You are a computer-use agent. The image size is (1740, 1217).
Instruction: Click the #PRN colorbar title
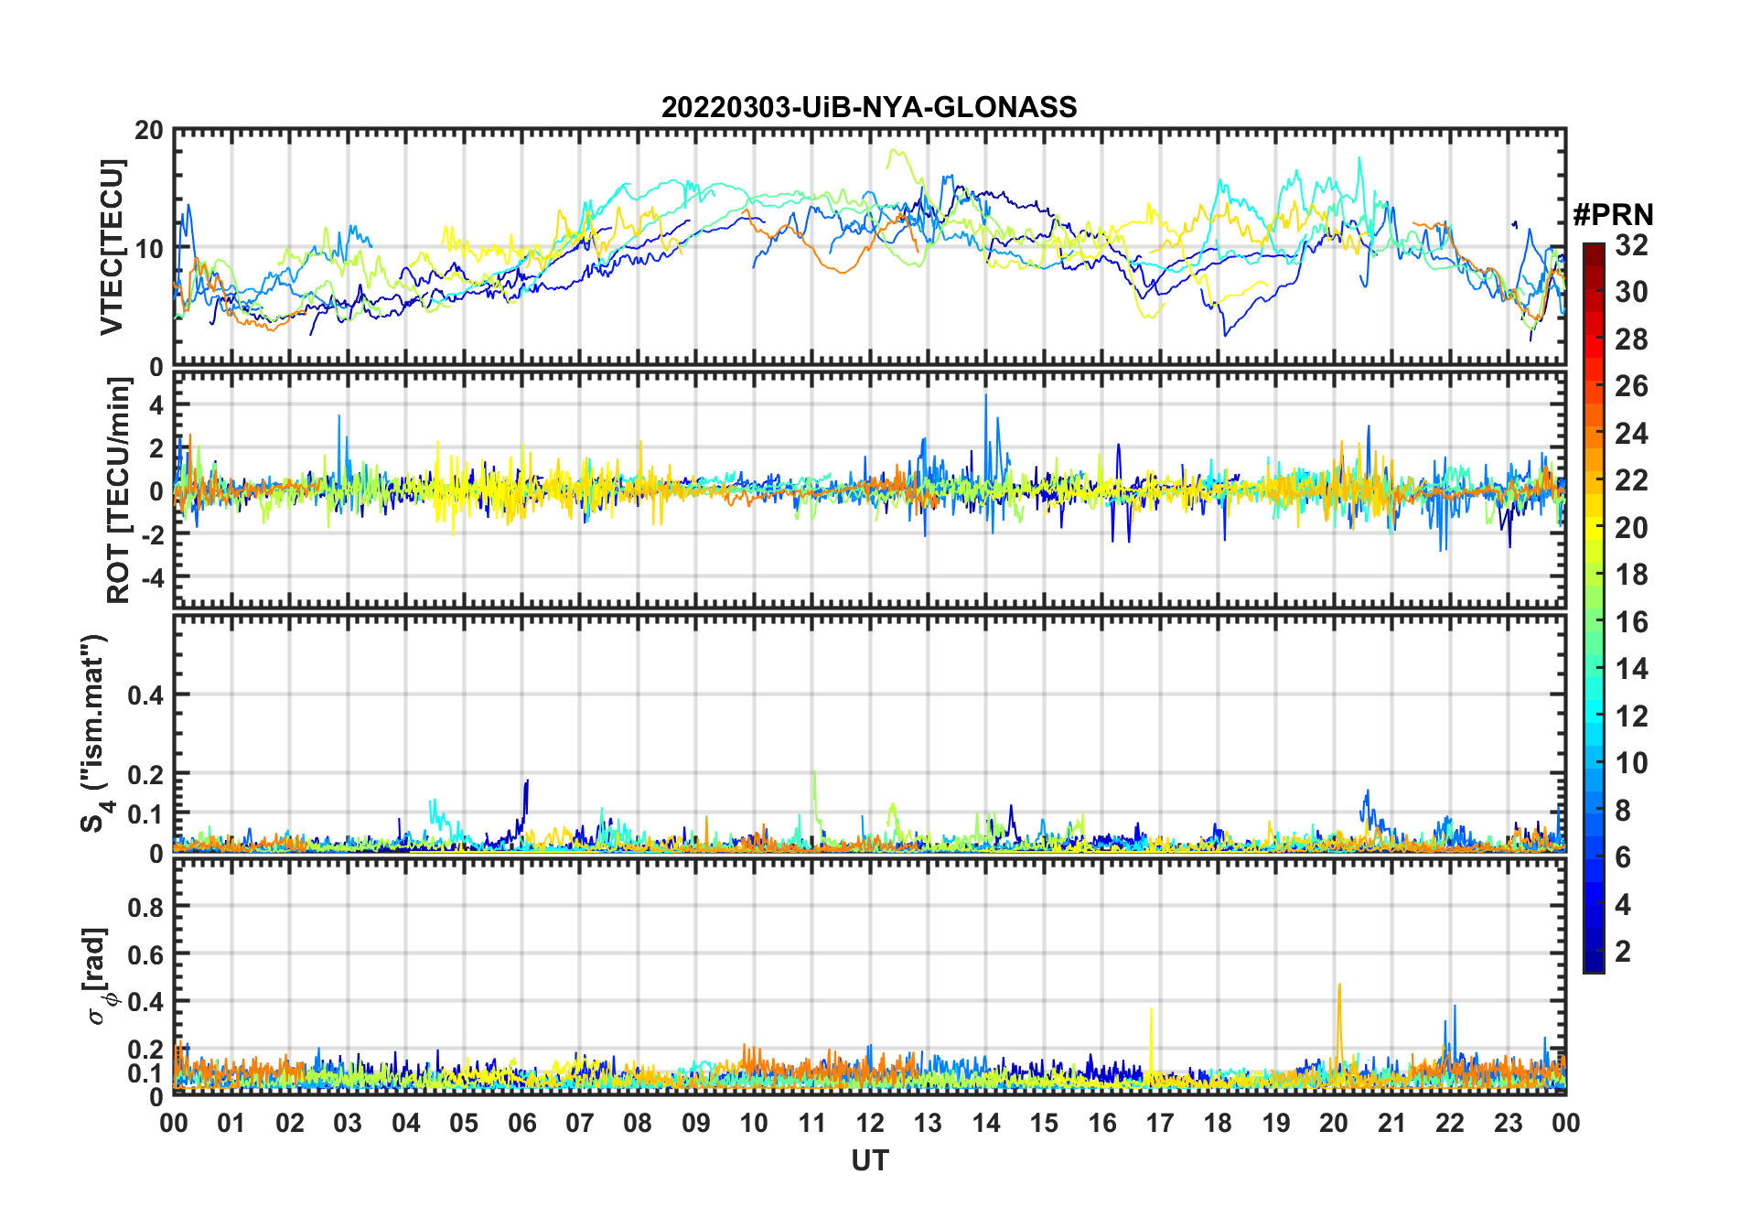[x=1614, y=215]
